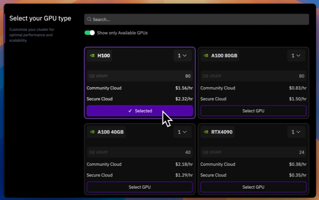Image resolution: width=319 pixels, height=200 pixels.
Task: Select GPU for the A100 40GB card
Action: [x=140, y=187]
